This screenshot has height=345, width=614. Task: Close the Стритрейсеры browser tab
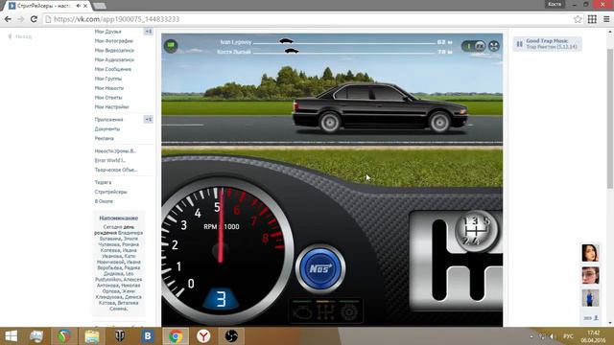[x=85, y=6]
